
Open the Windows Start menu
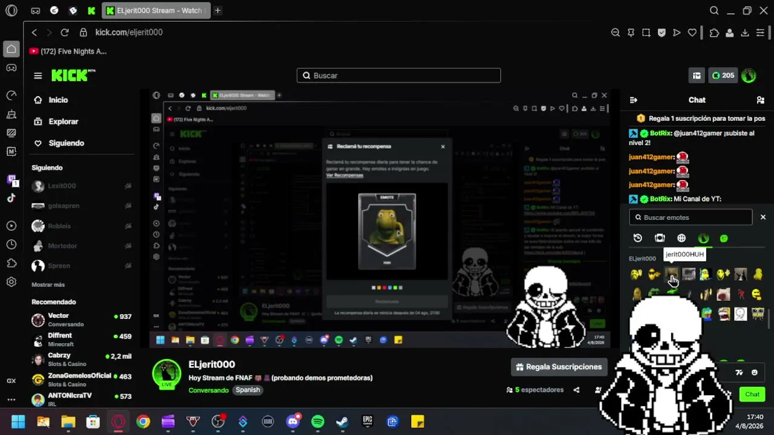18,422
